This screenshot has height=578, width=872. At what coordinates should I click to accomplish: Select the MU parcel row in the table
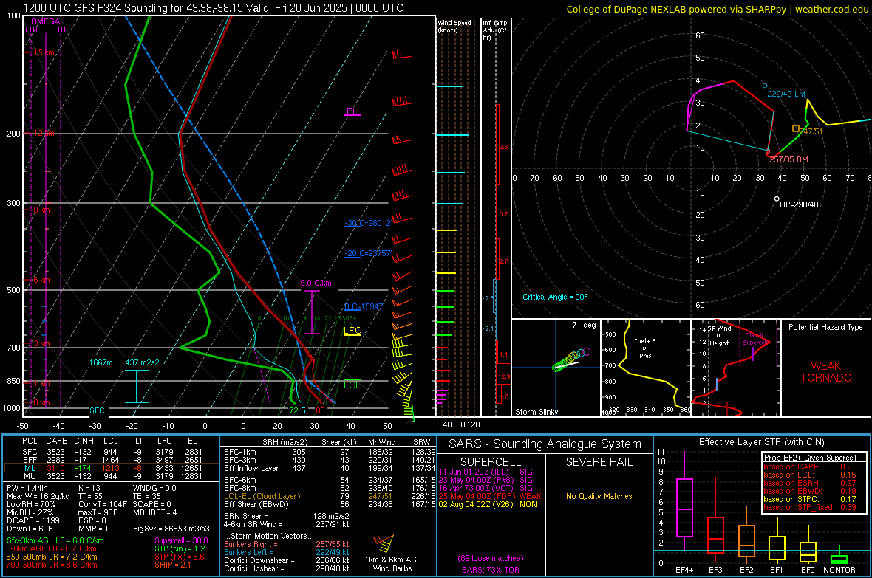(112, 476)
